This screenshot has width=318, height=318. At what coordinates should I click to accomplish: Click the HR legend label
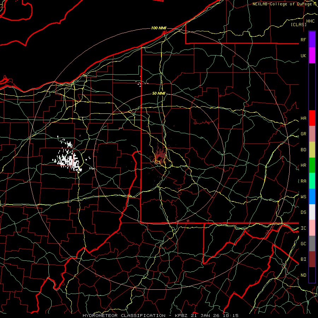click(303, 165)
